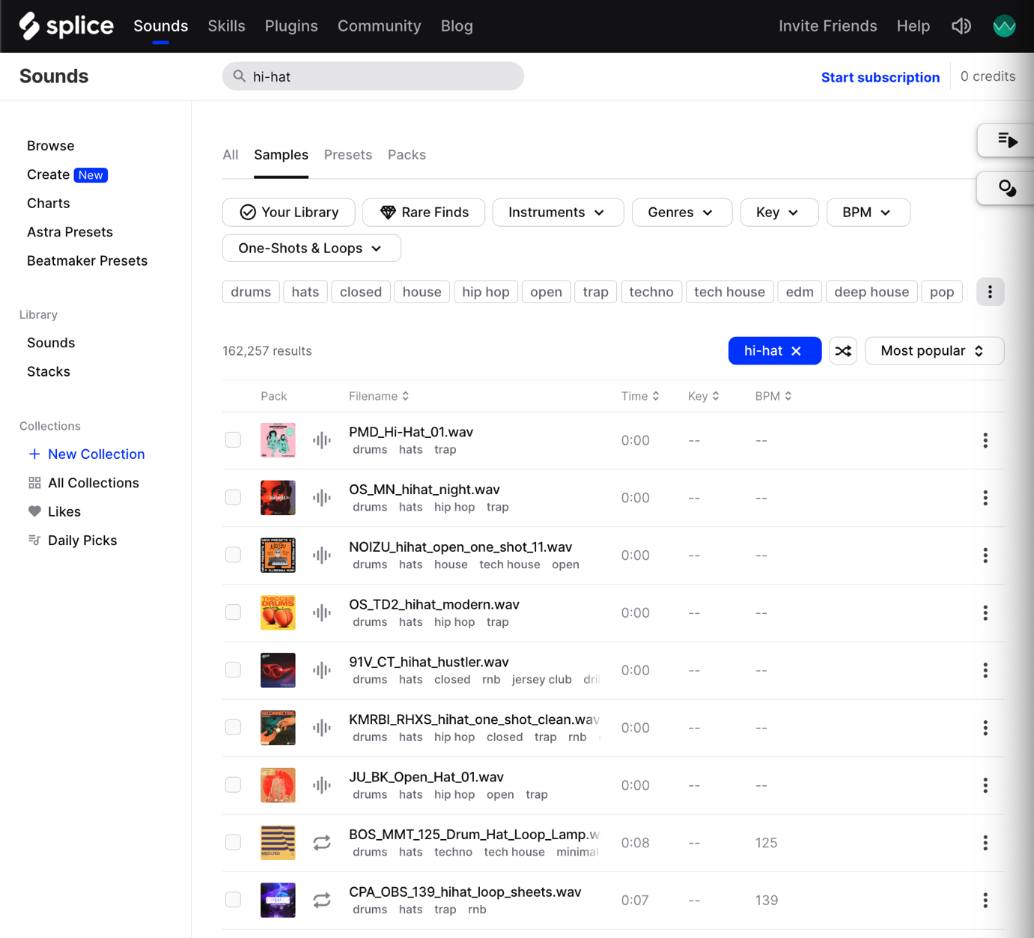The width and height of the screenshot is (1034, 938).
Task: Tick the checkbox beside JU_BK_Open_Hat_01.wav
Action: (x=233, y=785)
